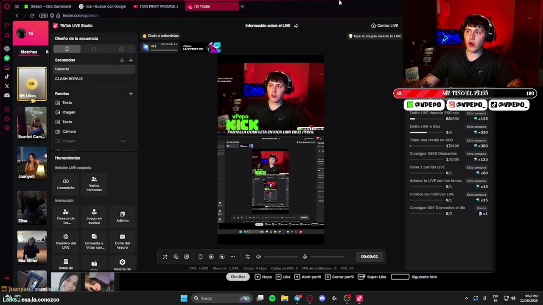Screen dimensions: 543x305
Task: Open Información sobre el LIVE share icon
Action: [x=296, y=25]
